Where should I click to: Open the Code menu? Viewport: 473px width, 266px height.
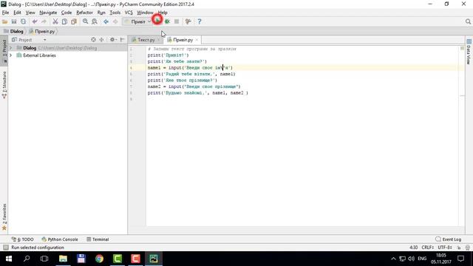click(x=67, y=13)
